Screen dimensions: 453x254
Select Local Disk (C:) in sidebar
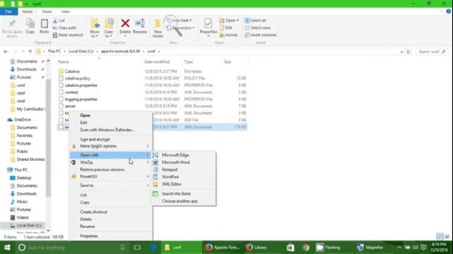point(29,226)
